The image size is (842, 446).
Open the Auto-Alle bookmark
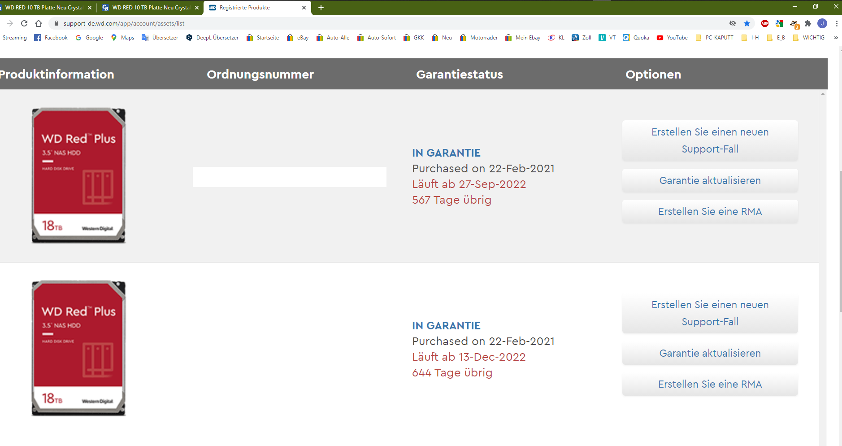coord(333,38)
